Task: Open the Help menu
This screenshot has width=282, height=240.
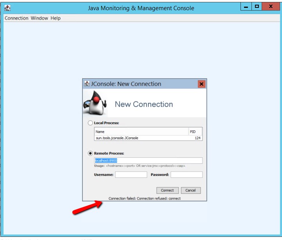Action: pos(55,18)
